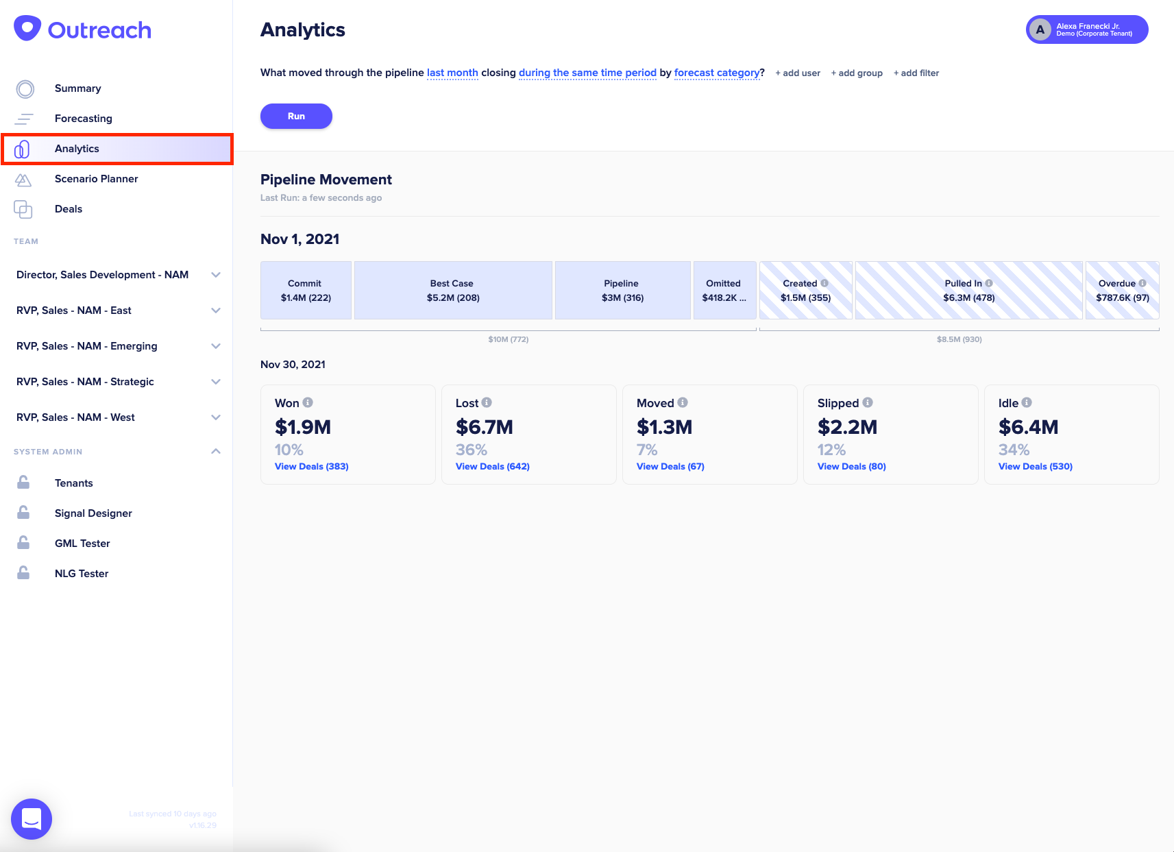The height and width of the screenshot is (852, 1174).
Task: Select the Pipeline $3M (316) block
Action: 622,290
